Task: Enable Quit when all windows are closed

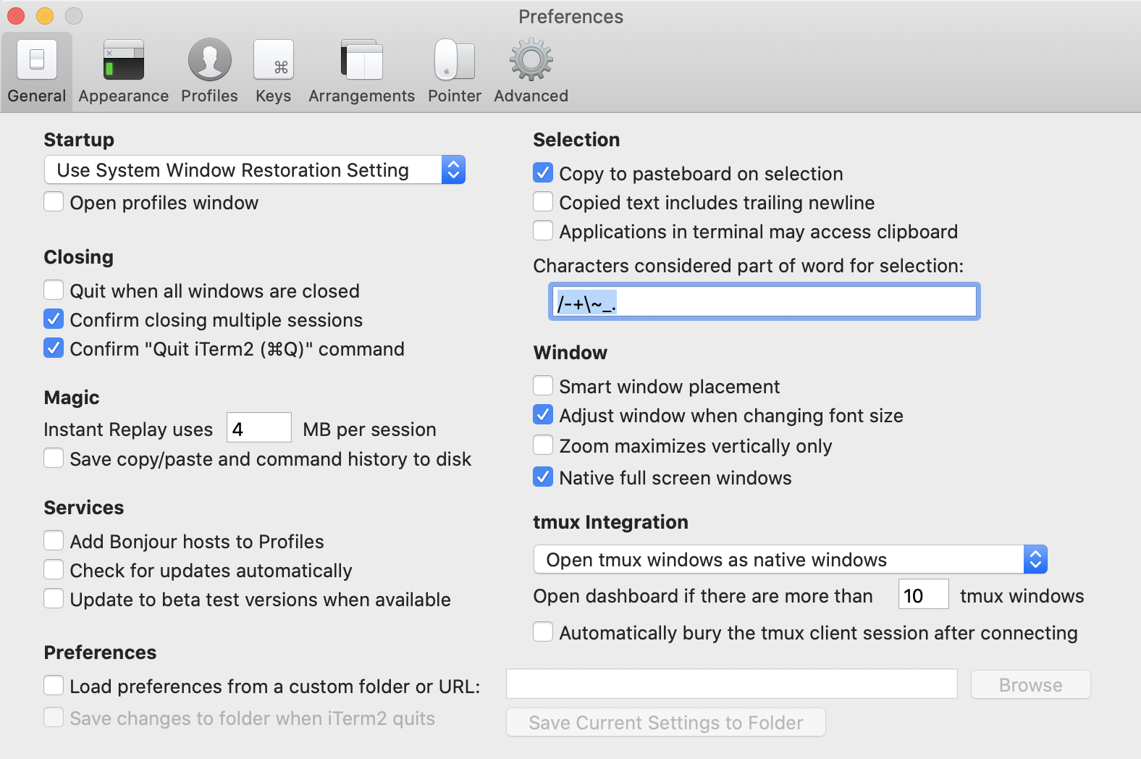Action: point(54,290)
